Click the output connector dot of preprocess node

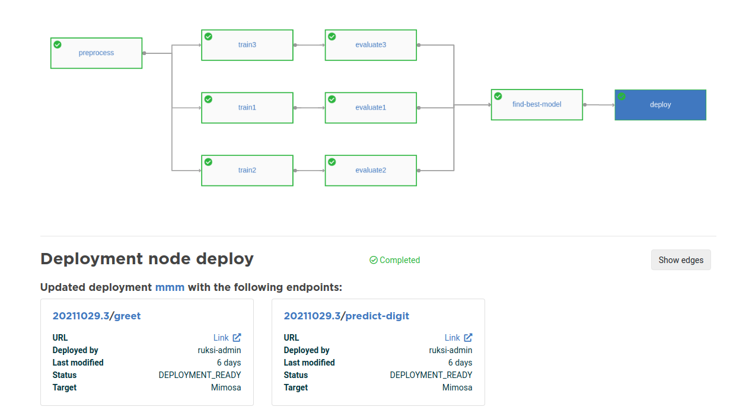144,53
